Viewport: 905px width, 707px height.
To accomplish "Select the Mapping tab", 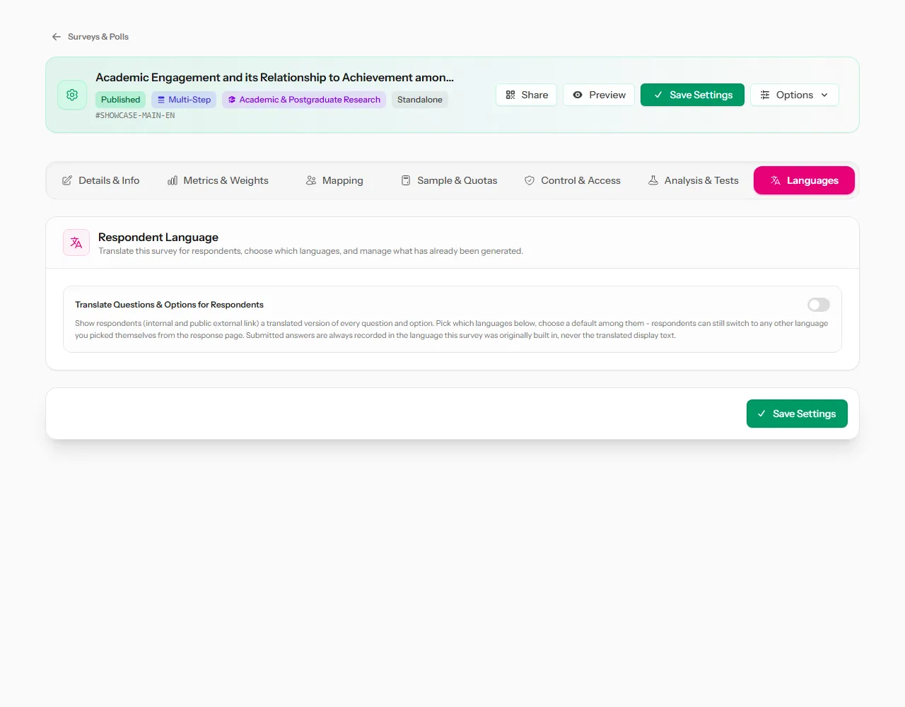I will coord(334,180).
